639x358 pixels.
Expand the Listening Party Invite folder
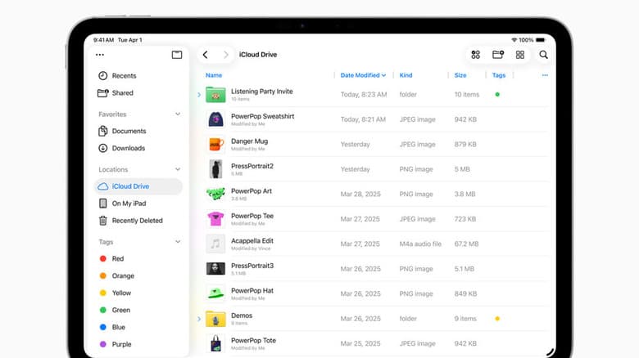pyautogui.click(x=199, y=95)
